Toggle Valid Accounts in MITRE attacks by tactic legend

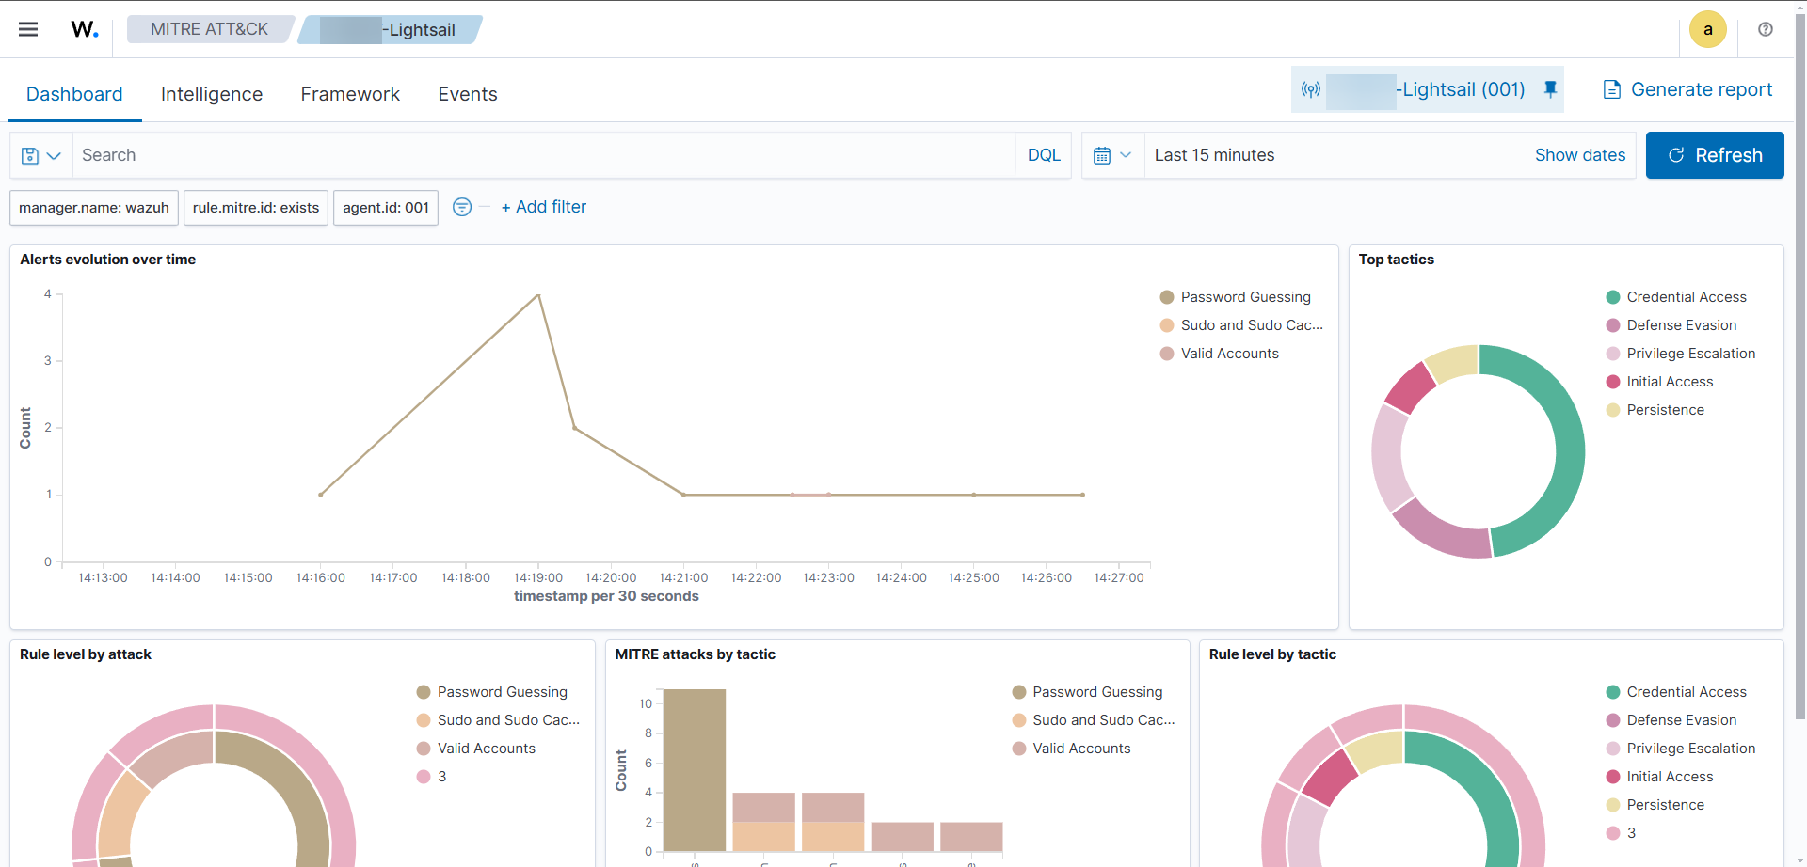1072,749
